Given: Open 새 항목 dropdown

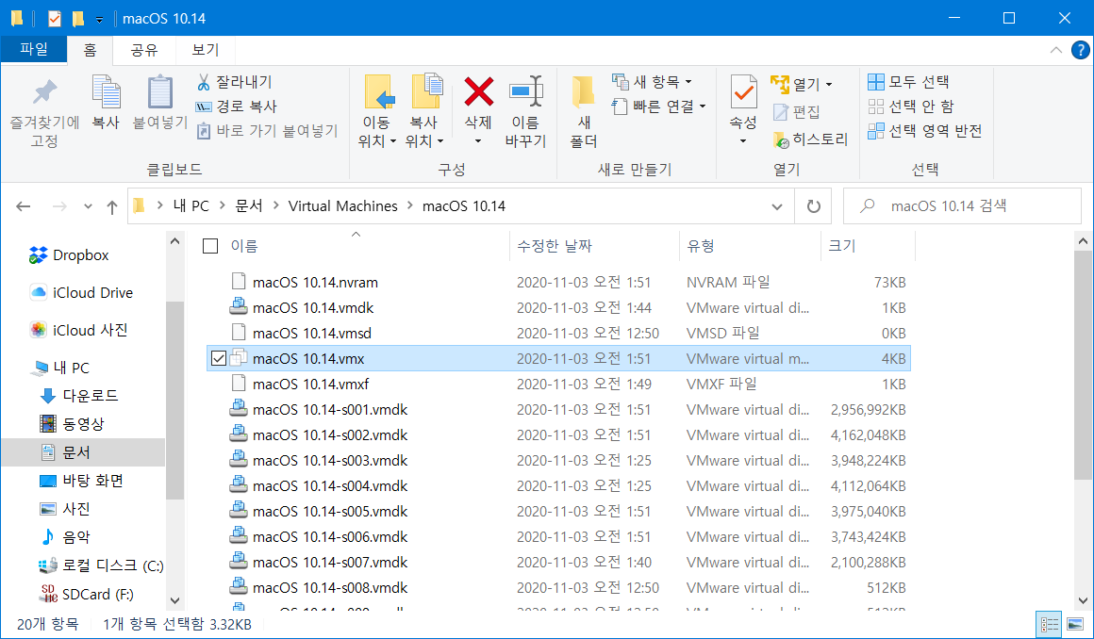Looking at the screenshot, I should (x=652, y=82).
